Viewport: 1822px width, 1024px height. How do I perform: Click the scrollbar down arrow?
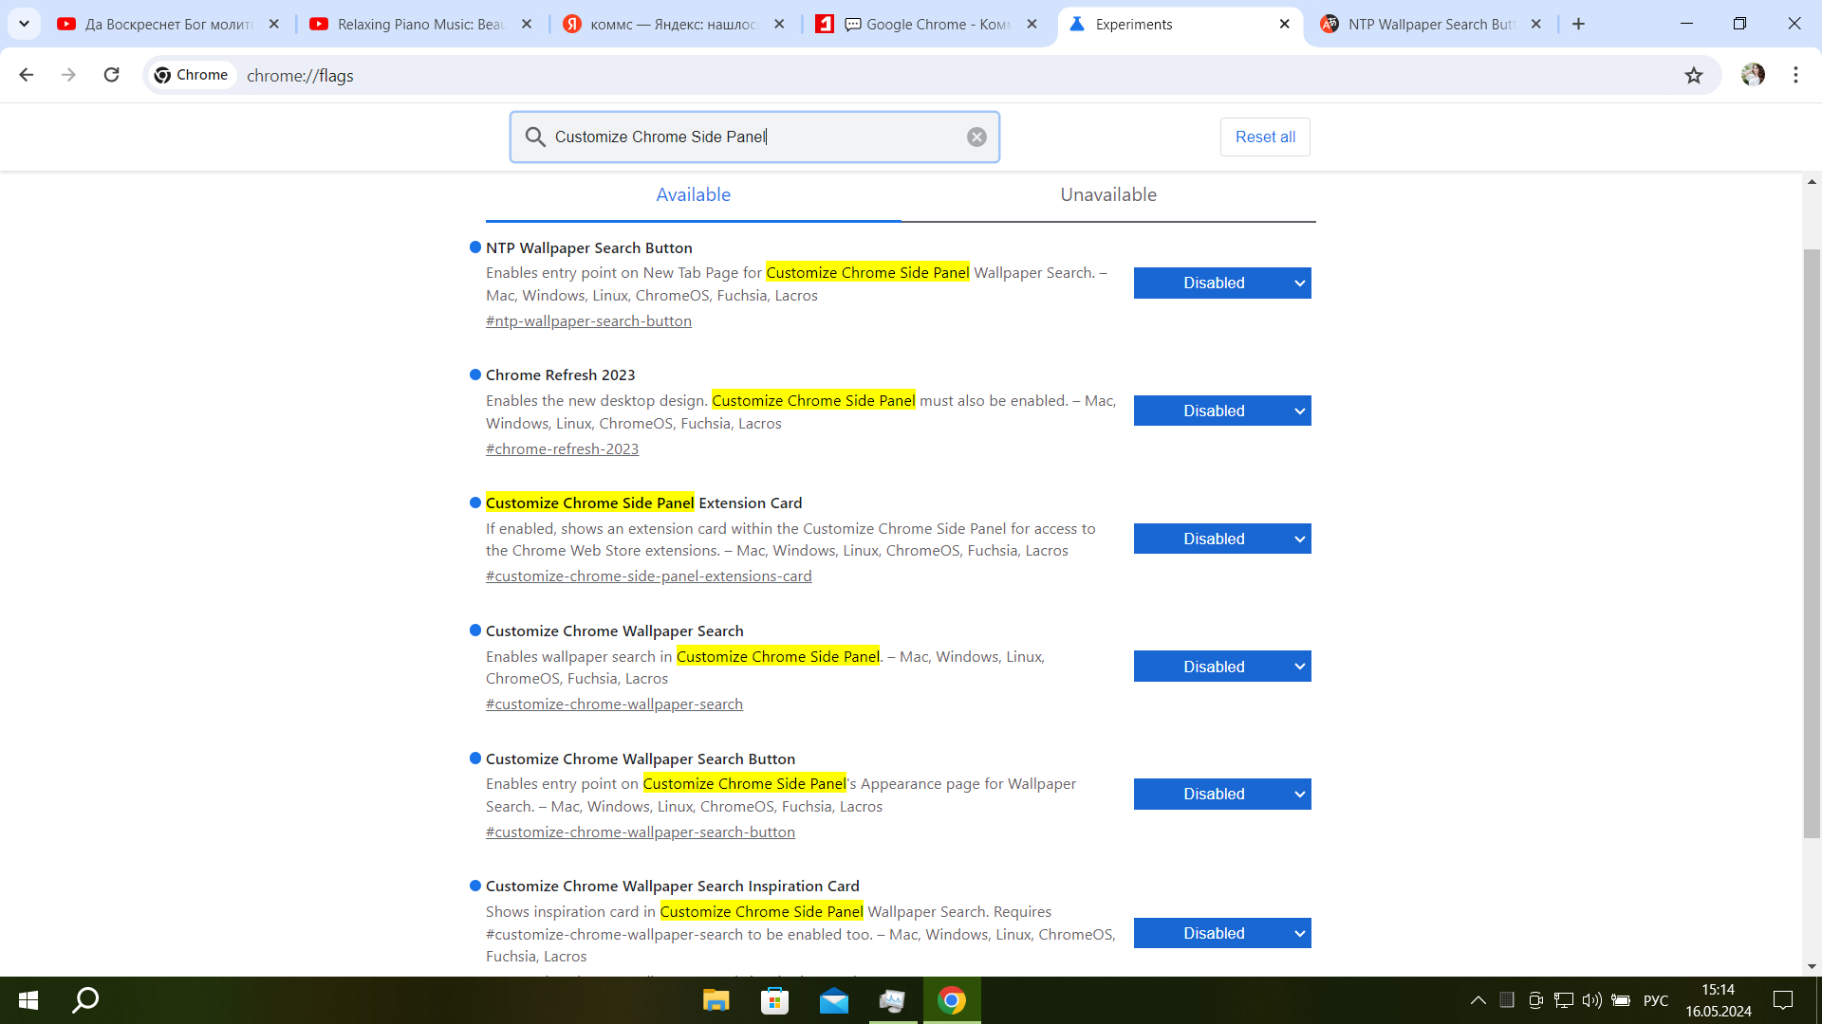(1812, 967)
